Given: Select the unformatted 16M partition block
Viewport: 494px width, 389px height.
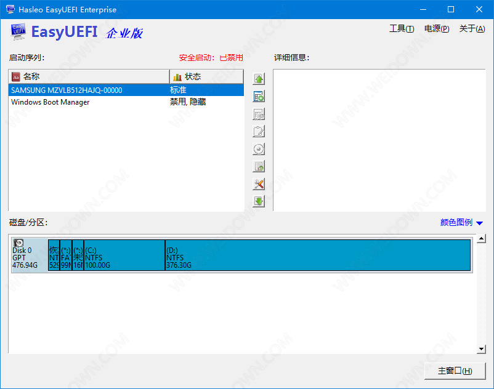Looking at the screenshot, I should pyautogui.click(x=78, y=255).
